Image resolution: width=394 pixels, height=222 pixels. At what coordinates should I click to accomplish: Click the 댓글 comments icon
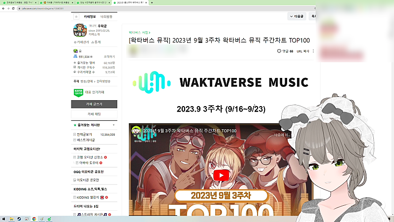pyautogui.click(x=279, y=51)
